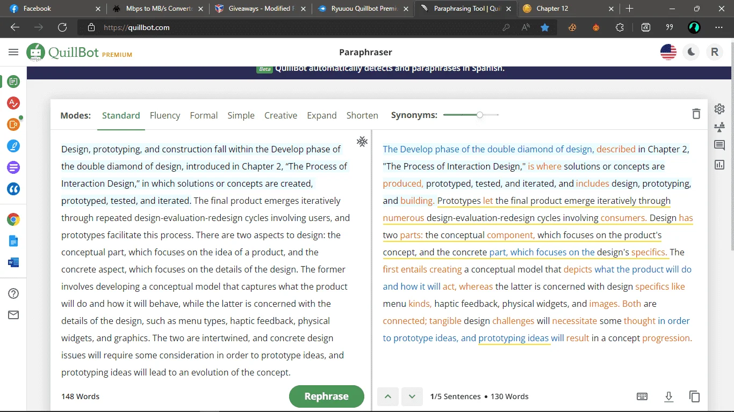Click the word "numerous" in output
This screenshot has height=412, width=734.
point(404,218)
